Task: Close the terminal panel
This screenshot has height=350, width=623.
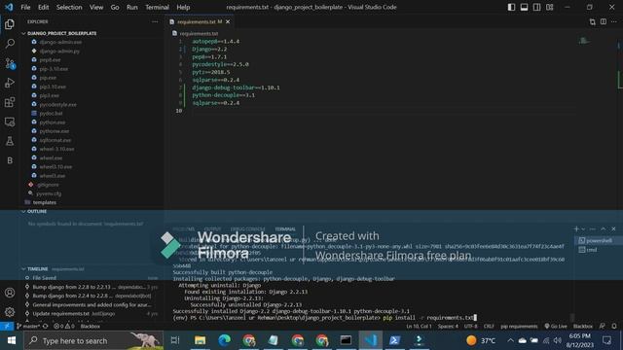Action: point(613,229)
